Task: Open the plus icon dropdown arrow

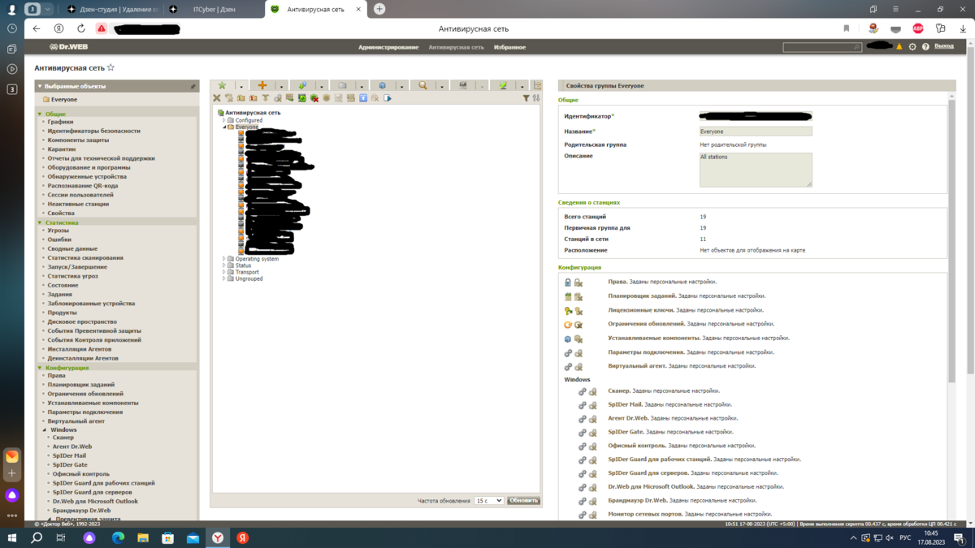Action: click(281, 86)
